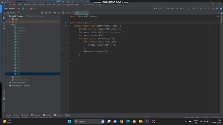
Task: Open Run tool window at bottom
Action: [x=16, y=115]
